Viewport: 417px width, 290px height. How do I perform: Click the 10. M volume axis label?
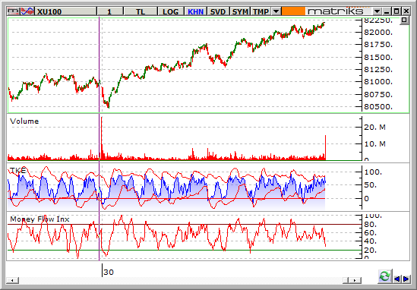[x=374, y=144]
